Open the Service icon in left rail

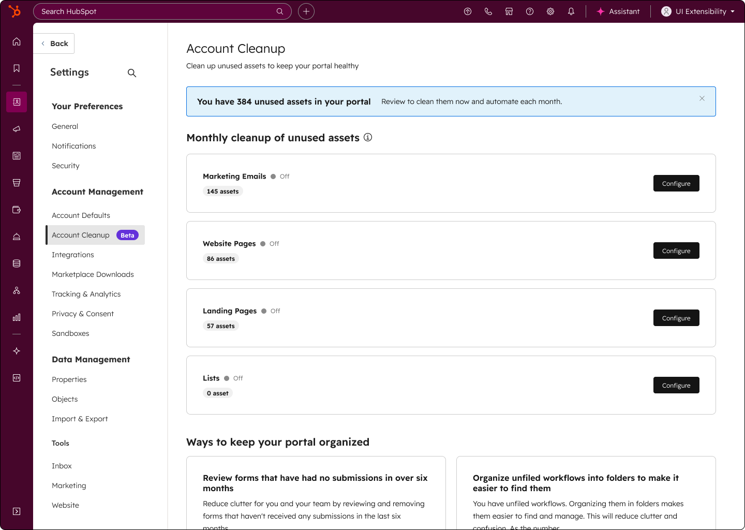(x=17, y=237)
